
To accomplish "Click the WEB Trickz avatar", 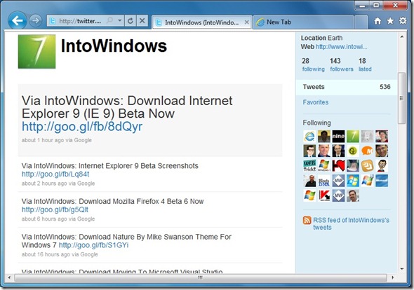I will click(309, 166).
